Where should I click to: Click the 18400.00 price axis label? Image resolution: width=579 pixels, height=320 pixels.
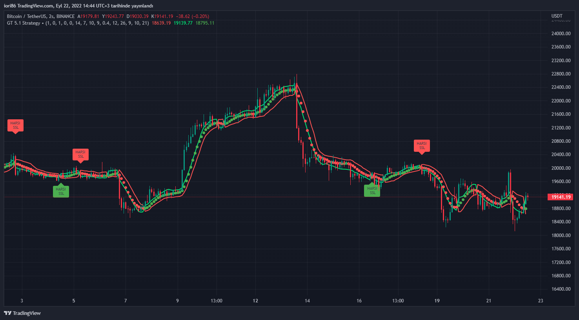pyautogui.click(x=561, y=222)
